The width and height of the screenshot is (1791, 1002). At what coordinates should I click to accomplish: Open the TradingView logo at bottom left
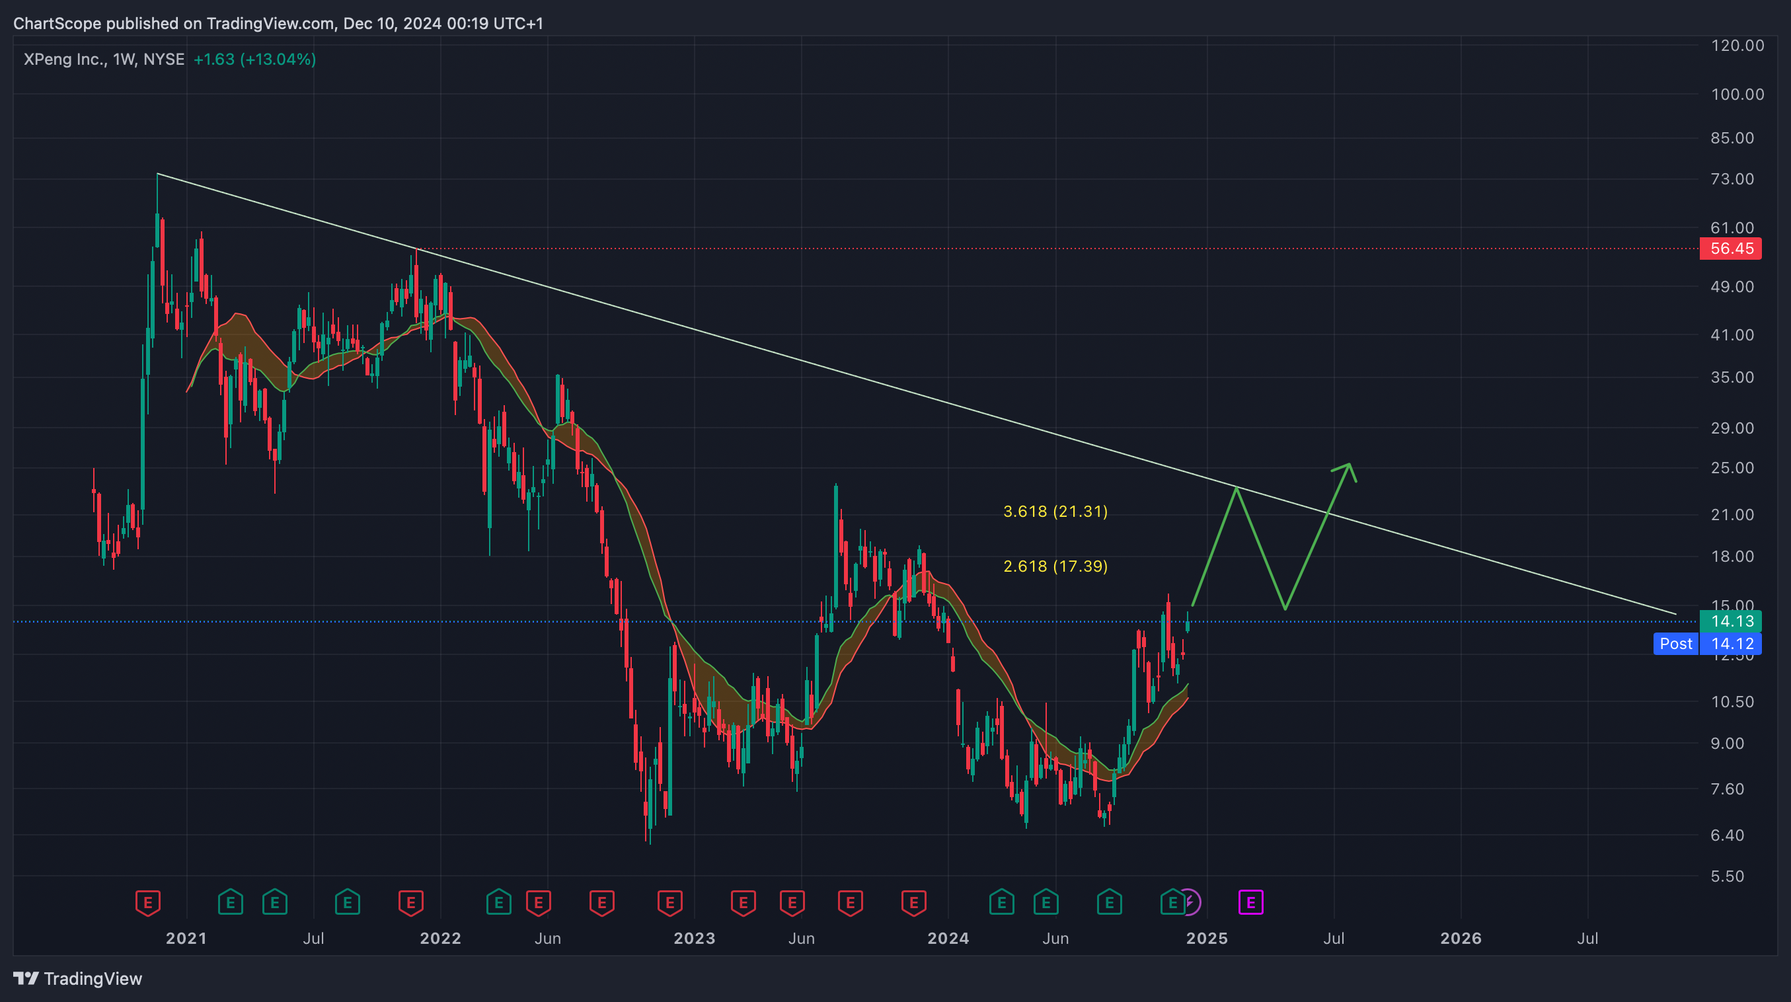78,978
